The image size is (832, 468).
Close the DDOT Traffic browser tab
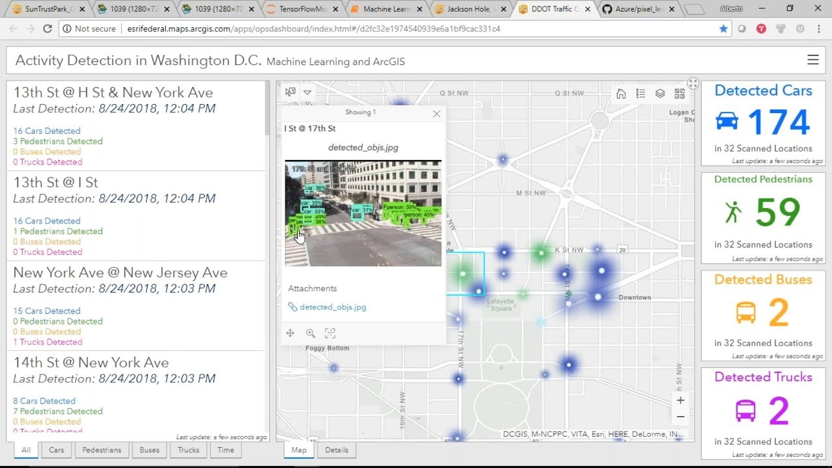coord(588,9)
